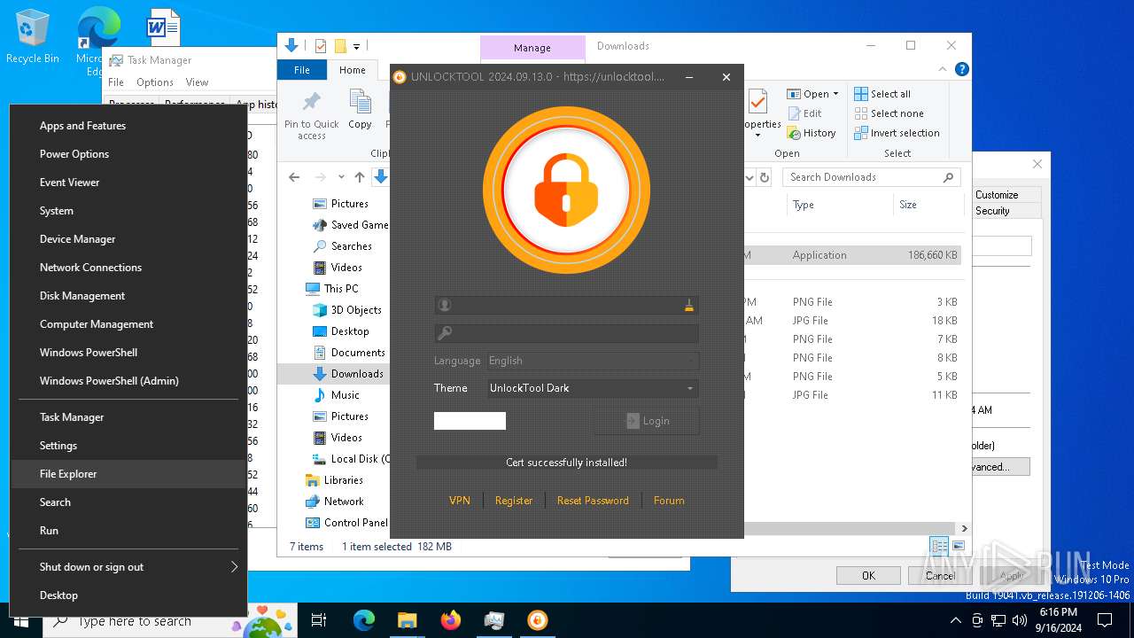This screenshot has height=638, width=1134.
Task: Click the Invert selection icon
Action: click(x=861, y=133)
